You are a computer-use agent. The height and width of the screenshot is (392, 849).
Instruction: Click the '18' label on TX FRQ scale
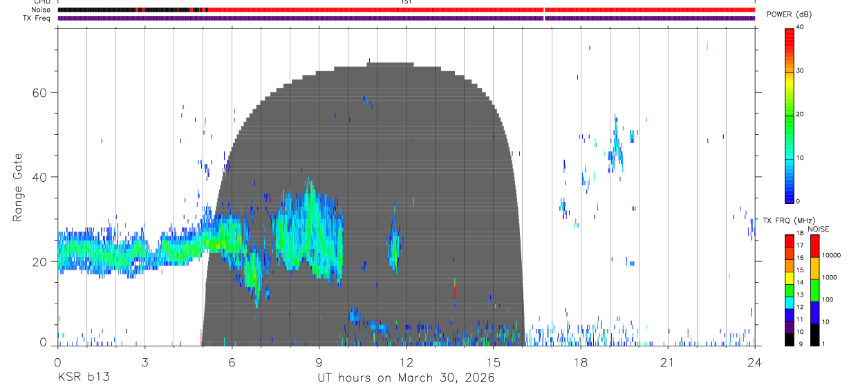pos(800,233)
